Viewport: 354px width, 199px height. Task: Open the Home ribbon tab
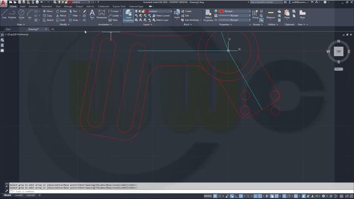click(13, 6)
